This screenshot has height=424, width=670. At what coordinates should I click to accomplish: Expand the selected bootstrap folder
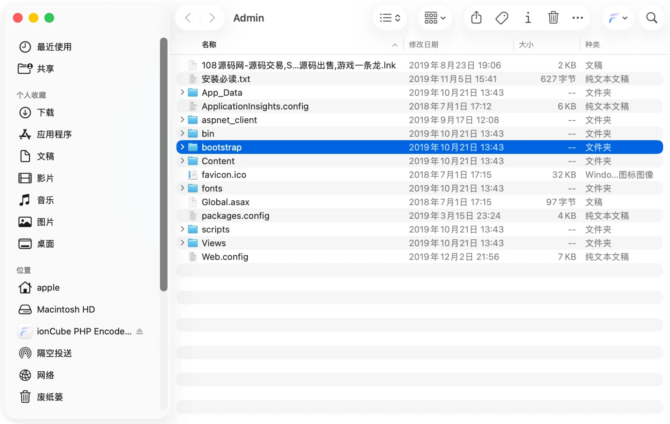(x=182, y=147)
